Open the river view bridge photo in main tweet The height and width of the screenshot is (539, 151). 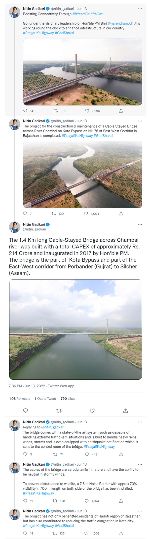(75, 329)
